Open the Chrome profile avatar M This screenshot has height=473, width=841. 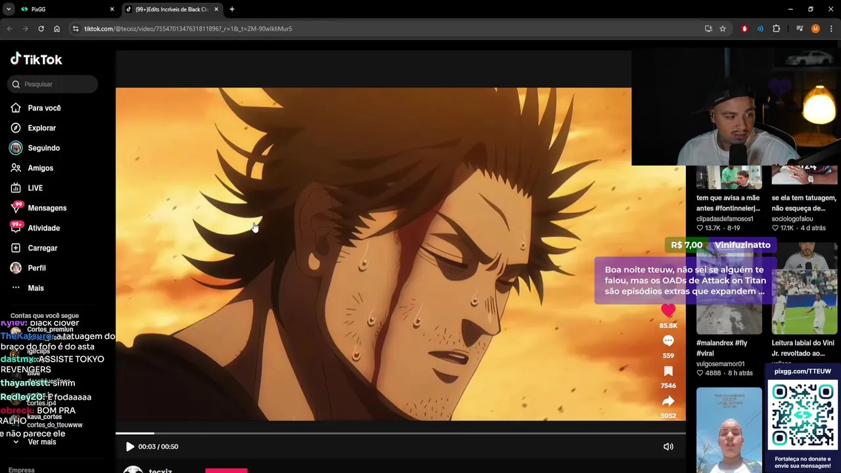click(x=815, y=29)
